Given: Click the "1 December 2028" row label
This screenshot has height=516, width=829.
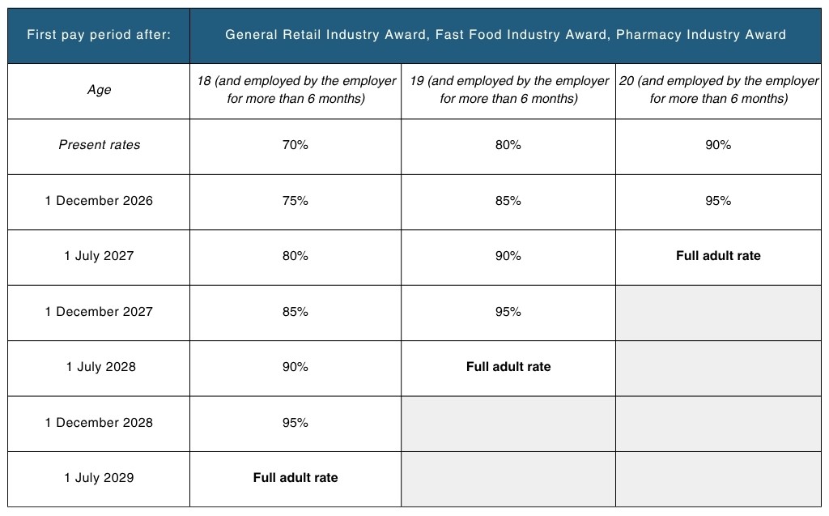Looking at the screenshot, I should [99, 423].
